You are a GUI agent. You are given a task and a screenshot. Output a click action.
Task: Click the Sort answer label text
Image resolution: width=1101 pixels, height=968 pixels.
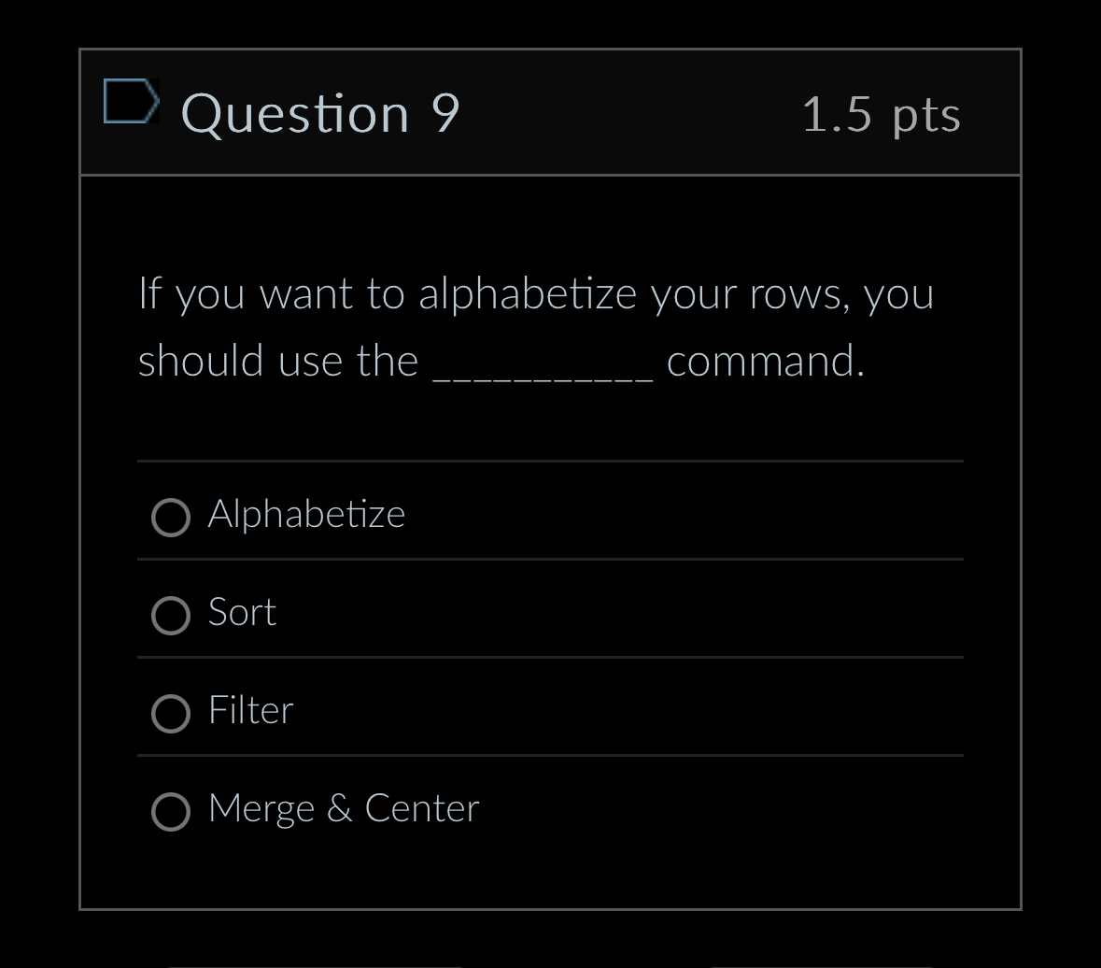click(242, 612)
